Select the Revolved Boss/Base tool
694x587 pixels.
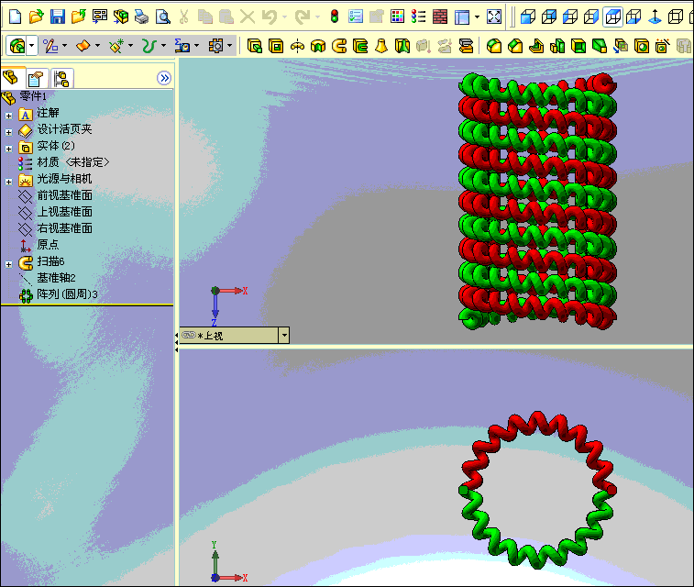(297, 46)
